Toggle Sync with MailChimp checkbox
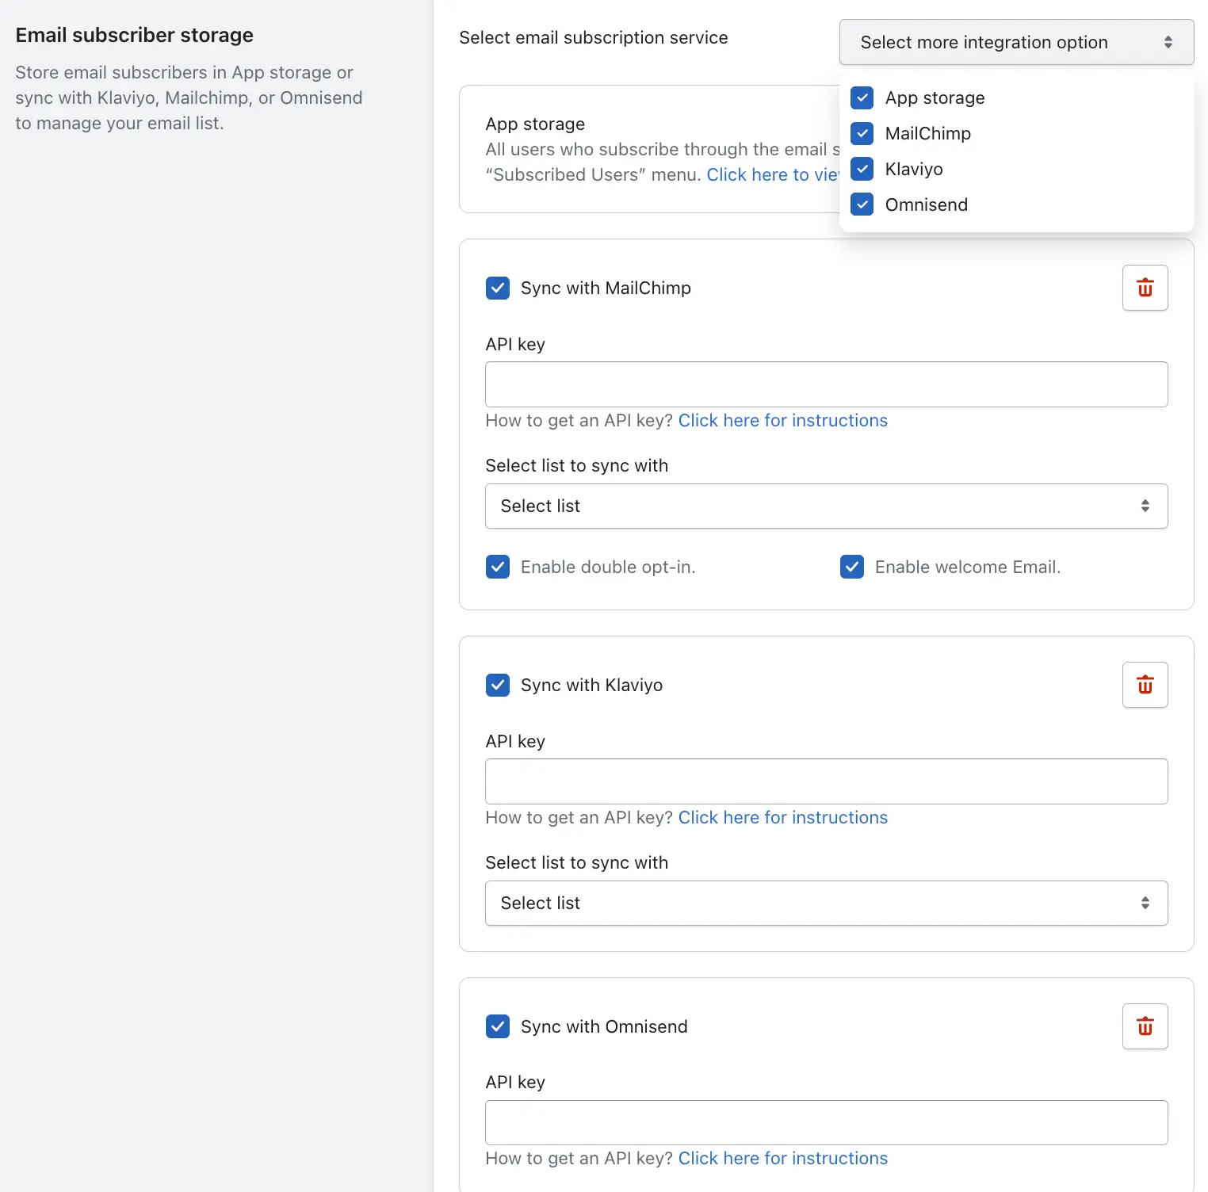Viewport: 1208px width, 1192px height. click(498, 288)
